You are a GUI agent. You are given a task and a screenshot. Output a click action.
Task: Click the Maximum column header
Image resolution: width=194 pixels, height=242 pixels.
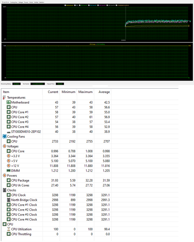85,92
